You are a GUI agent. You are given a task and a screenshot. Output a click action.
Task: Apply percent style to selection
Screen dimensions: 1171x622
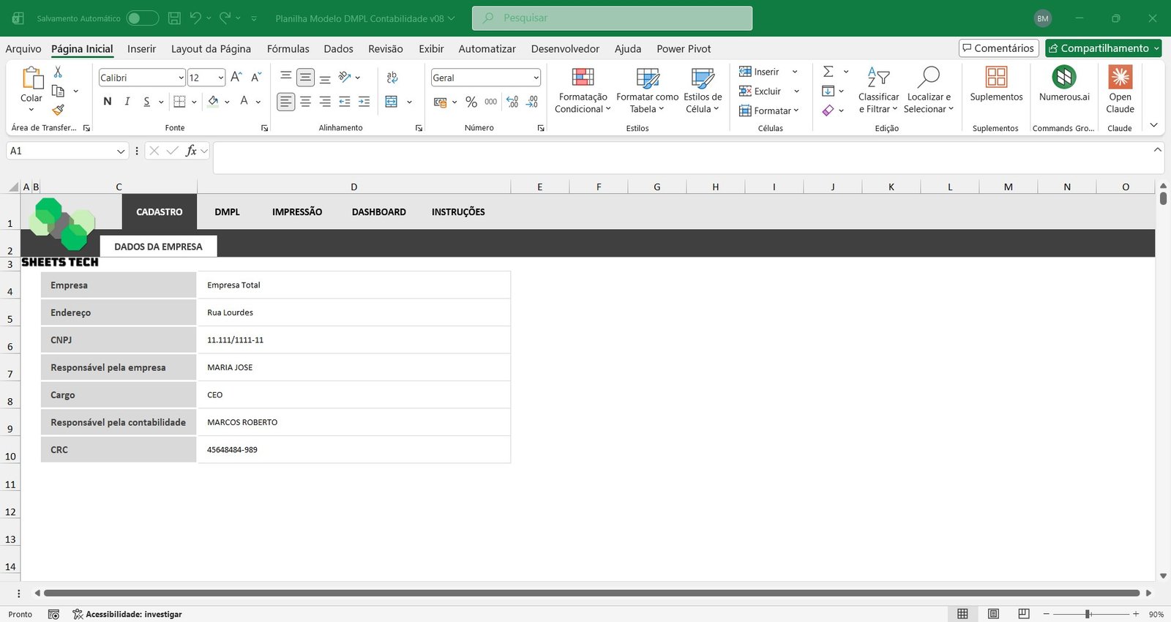(x=471, y=102)
